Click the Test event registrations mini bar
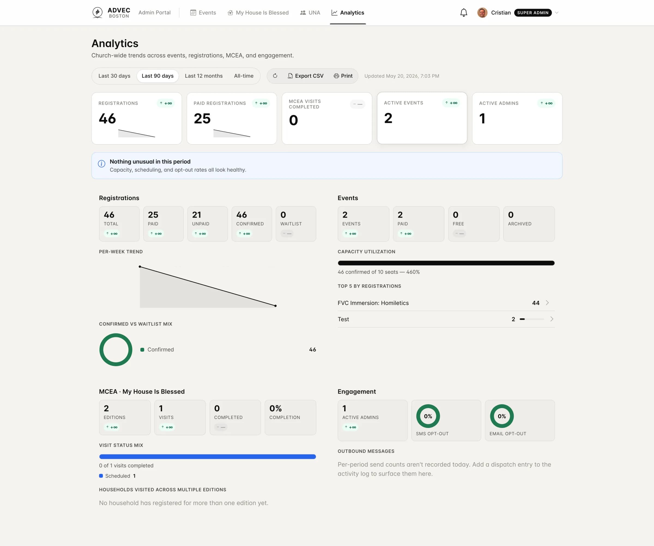 pos(532,319)
